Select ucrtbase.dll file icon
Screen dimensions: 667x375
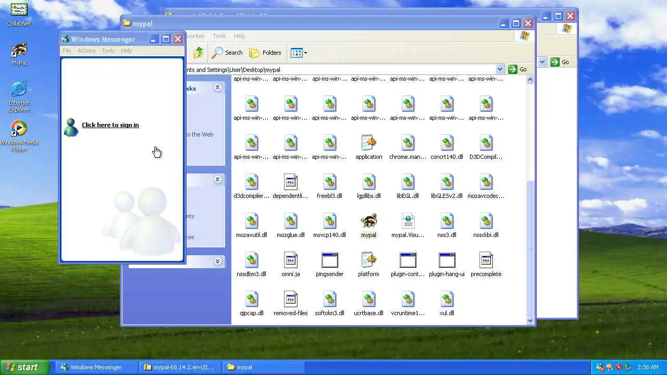point(368,299)
